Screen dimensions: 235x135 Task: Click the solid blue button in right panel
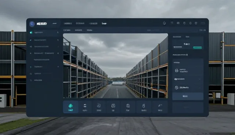tap(188, 96)
